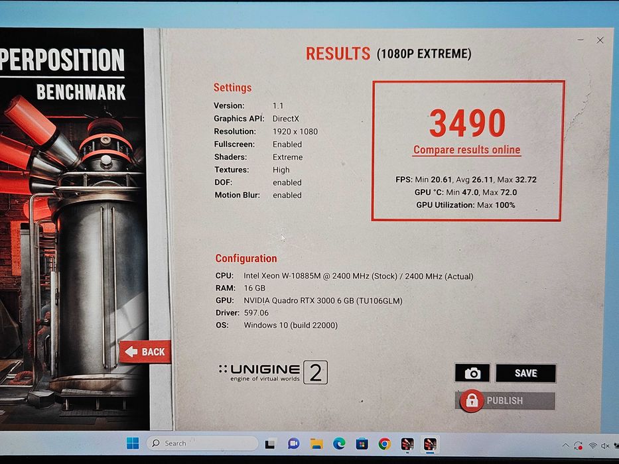
Task: Click the muted volume tray icon
Action: [x=605, y=446]
